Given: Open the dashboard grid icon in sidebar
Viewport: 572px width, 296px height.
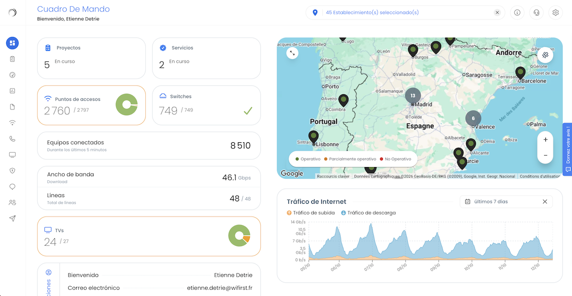Looking at the screenshot, I should pos(12,43).
